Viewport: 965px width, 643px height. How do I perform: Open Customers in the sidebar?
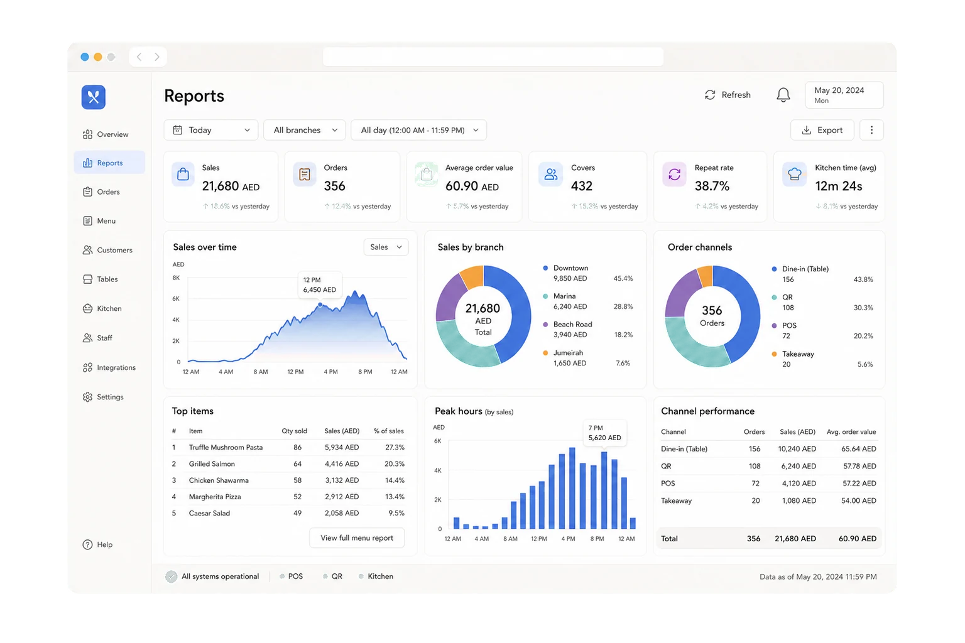pyautogui.click(x=109, y=250)
